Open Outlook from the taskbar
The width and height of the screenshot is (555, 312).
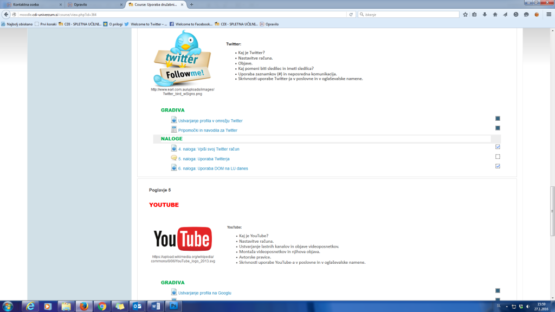click(x=138, y=306)
